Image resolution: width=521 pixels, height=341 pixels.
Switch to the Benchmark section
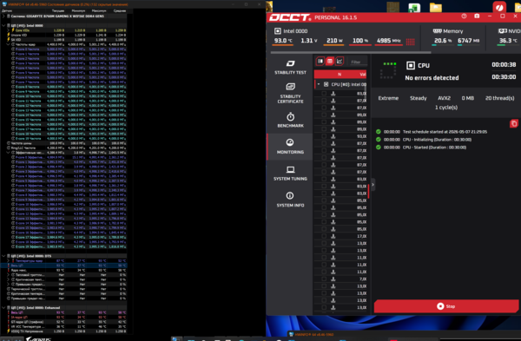[290, 121]
